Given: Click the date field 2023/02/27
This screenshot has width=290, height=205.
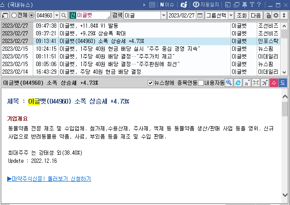Looking at the screenshot, I should [x=181, y=15].
